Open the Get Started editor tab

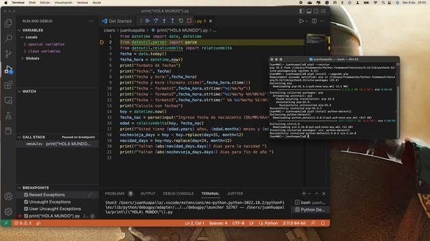117,21
